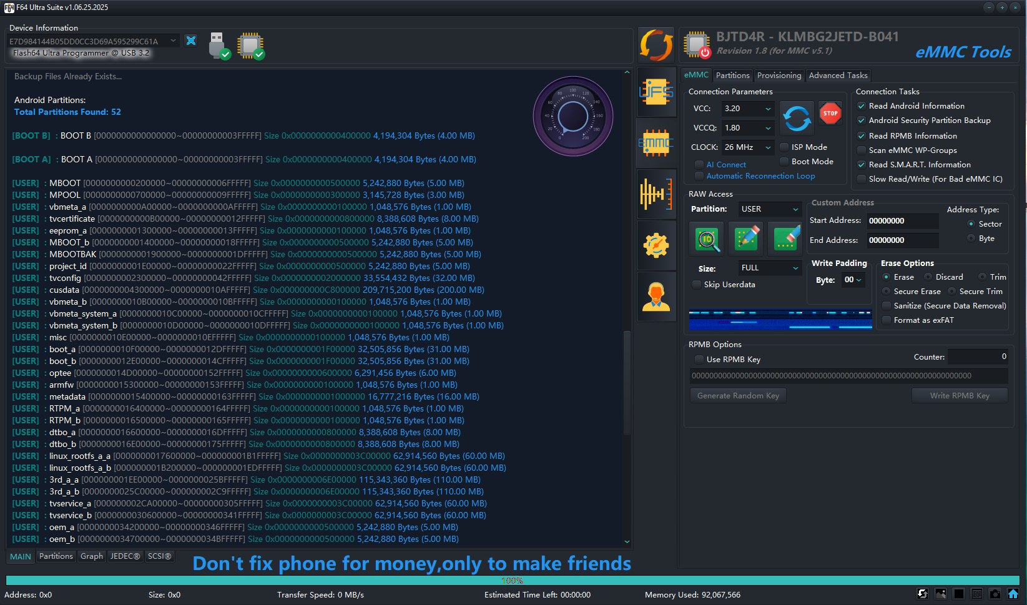Click the Start Address input field

(902, 221)
